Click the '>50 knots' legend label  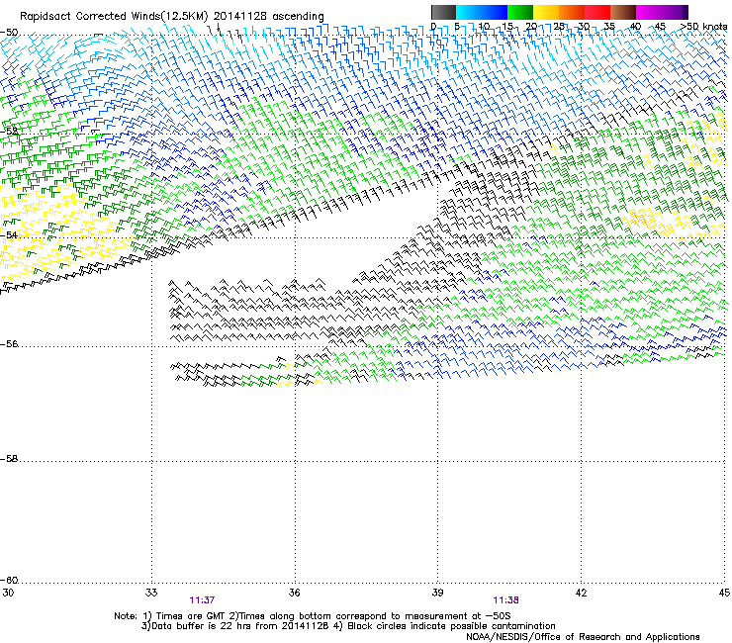pyautogui.click(x=703, y=27)
